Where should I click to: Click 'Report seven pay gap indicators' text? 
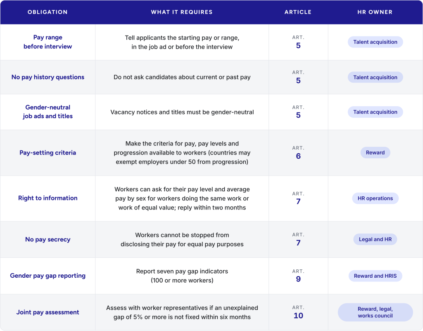[x=182, y=276]
